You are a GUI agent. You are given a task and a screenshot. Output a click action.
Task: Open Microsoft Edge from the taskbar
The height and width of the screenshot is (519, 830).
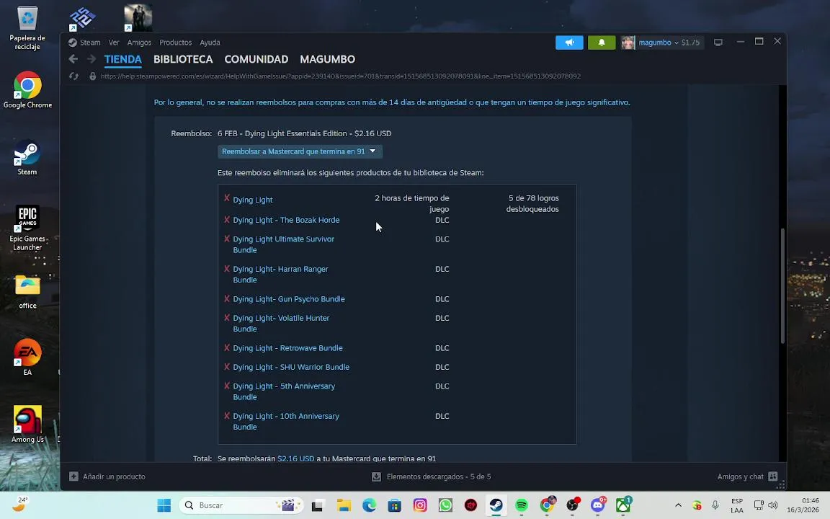369,506
